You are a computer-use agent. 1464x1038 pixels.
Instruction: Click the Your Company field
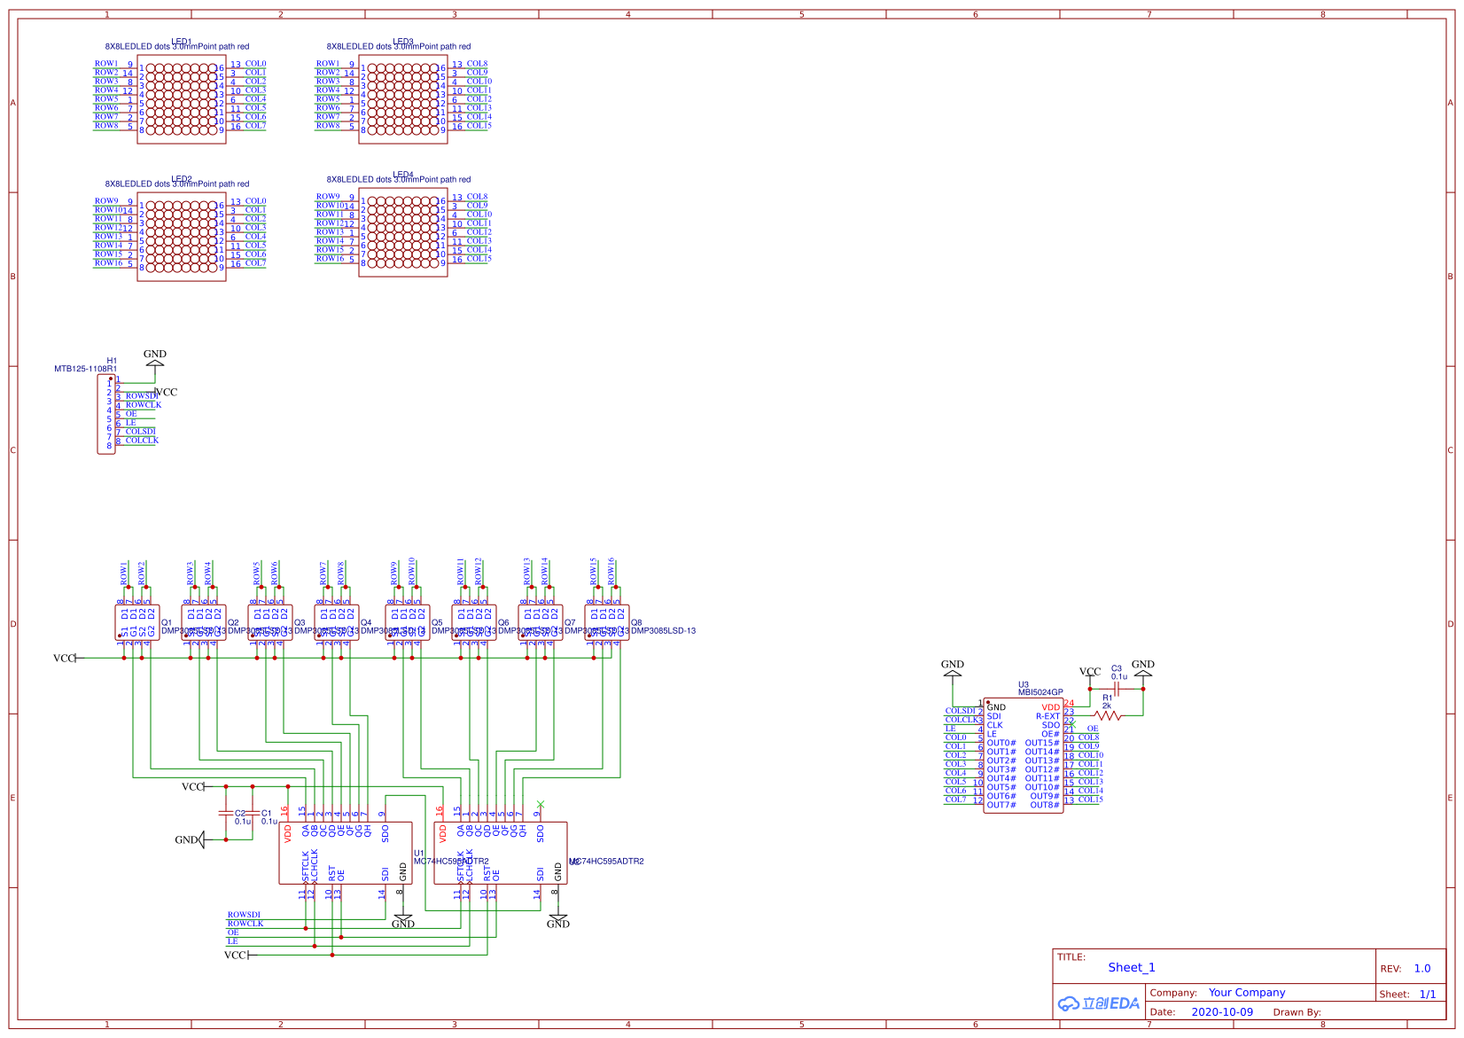tap(1247, 993)
